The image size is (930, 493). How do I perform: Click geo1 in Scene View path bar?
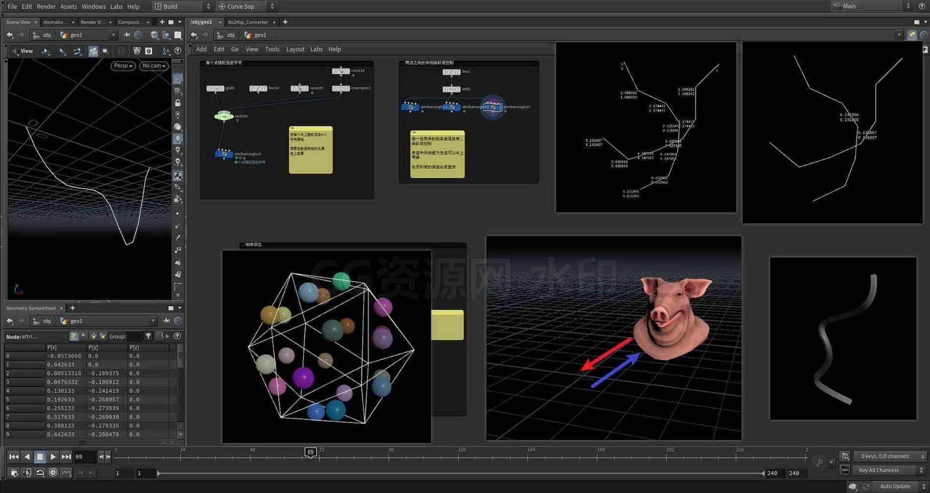click(76, 35)
